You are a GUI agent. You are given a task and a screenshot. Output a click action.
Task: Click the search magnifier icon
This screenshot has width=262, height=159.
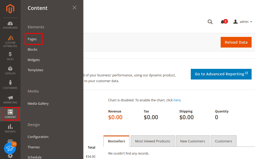210,22
